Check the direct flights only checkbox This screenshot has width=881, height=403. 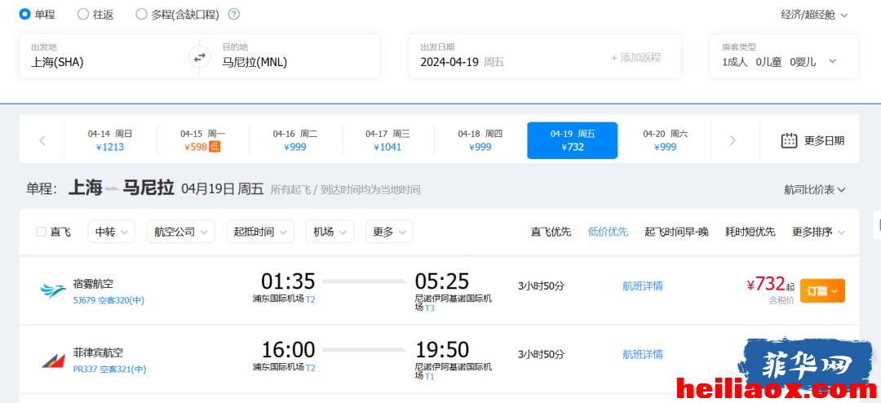point(42,232)
